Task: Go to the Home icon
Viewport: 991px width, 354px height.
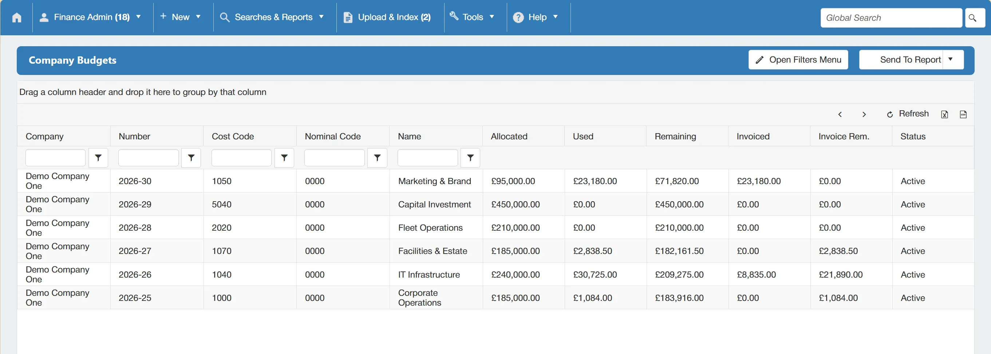Action: [x=16, y=18]
